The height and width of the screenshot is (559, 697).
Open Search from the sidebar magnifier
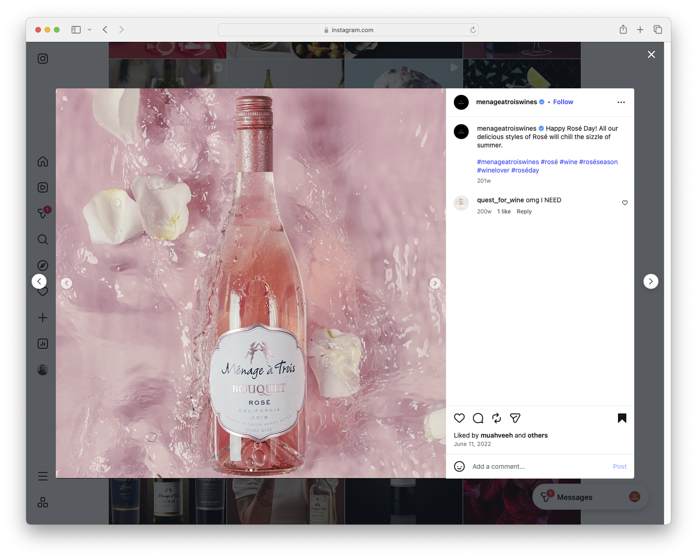pyautogui.click(x=42, y=240)
